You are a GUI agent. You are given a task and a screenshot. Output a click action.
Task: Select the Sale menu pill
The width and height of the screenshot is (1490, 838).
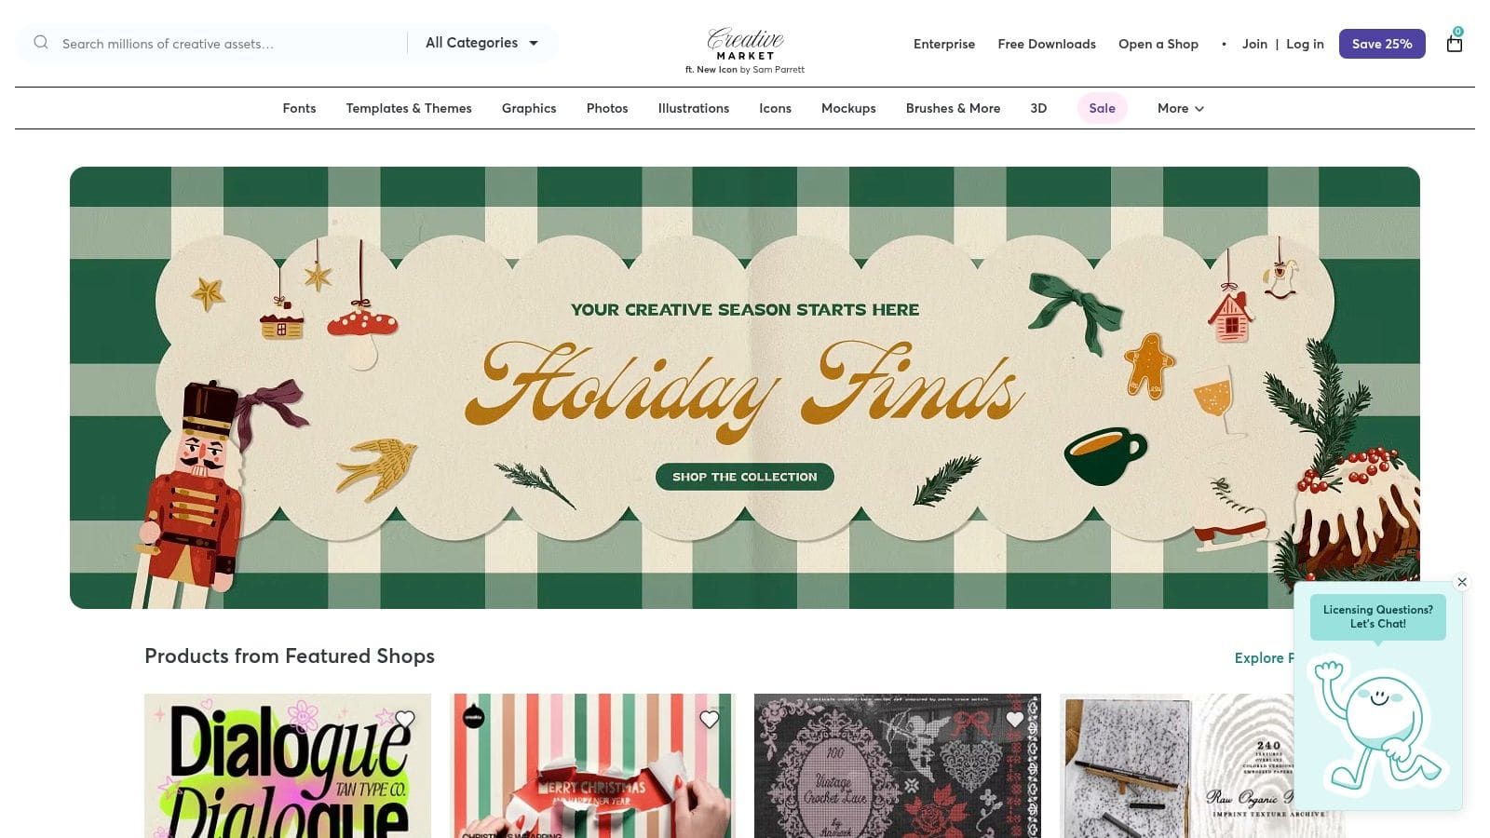pos(1103,108)
